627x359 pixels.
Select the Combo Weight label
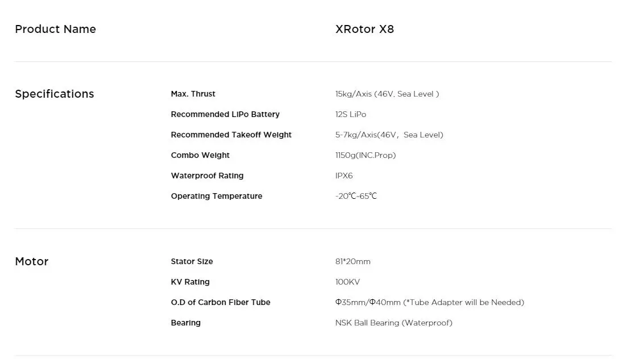coord(200,155)
